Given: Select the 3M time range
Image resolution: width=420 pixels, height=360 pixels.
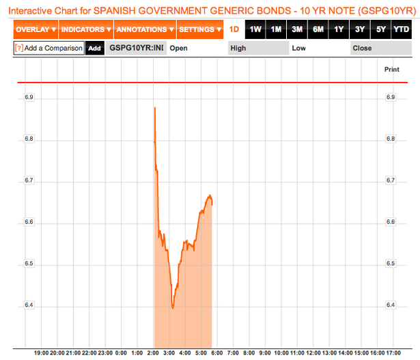Looking at the screenshot, I should click(297, 29).
